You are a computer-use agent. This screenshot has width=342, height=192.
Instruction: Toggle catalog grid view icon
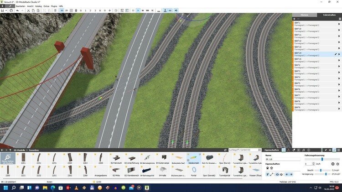point(259,150)
